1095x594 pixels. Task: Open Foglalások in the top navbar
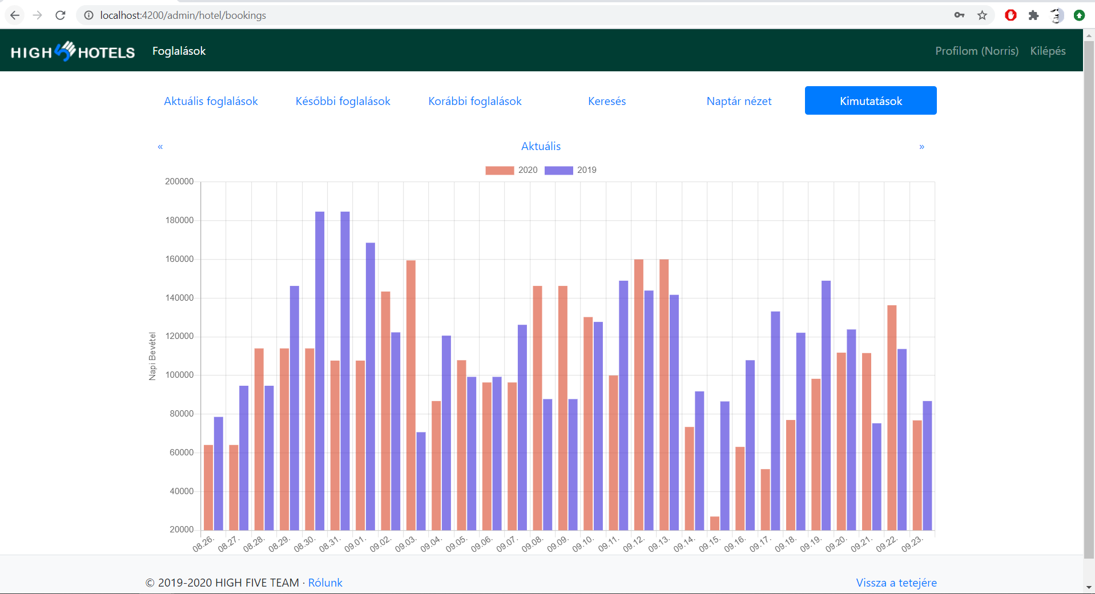coord(179,51)
